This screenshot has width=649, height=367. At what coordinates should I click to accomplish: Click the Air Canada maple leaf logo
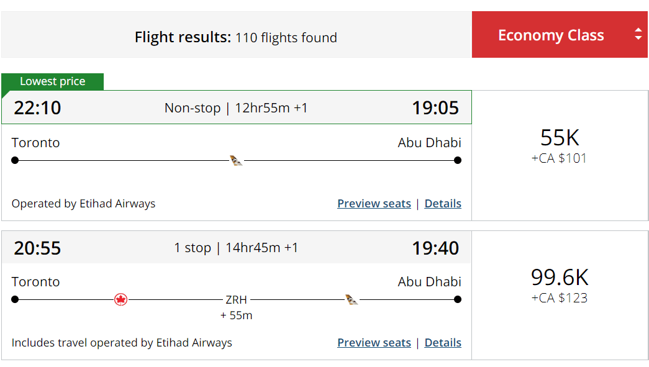pyautogui.click(x=121, y=300)
